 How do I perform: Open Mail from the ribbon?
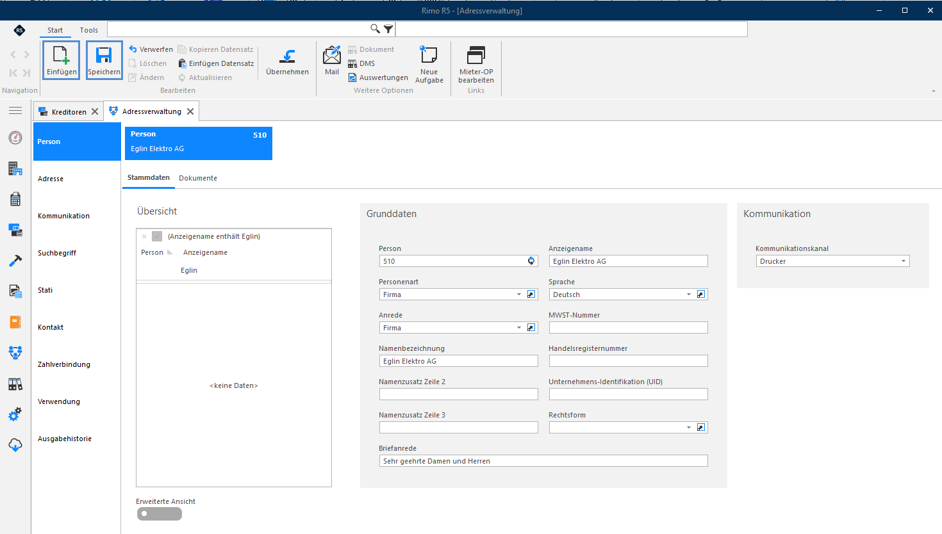tap(332, 61)
